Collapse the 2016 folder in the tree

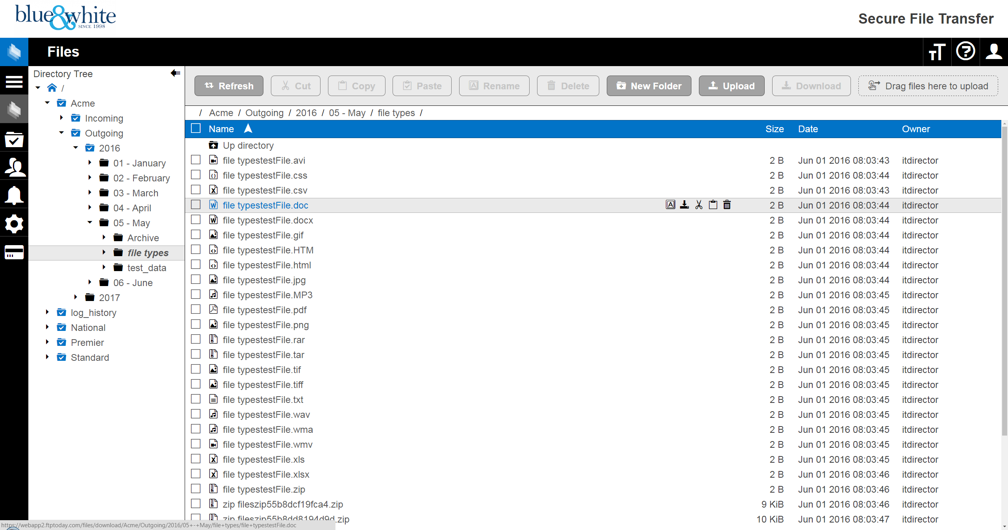coord(75,148)
